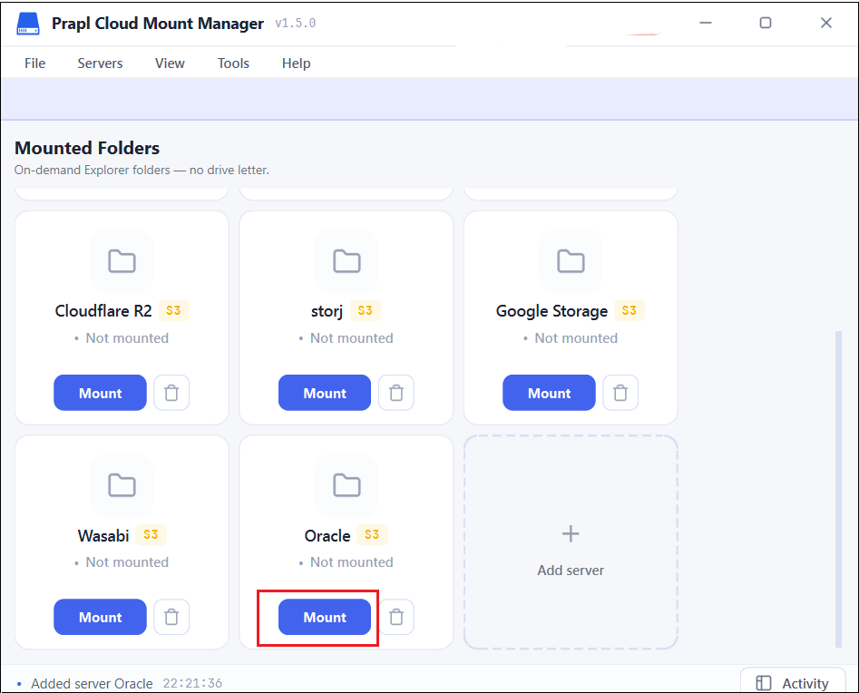Open the View menu
This screenshot has height=693, width=859.
[170, 63]
